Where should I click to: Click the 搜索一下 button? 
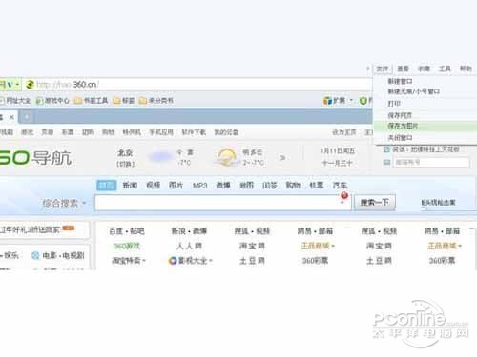(375, 203)
